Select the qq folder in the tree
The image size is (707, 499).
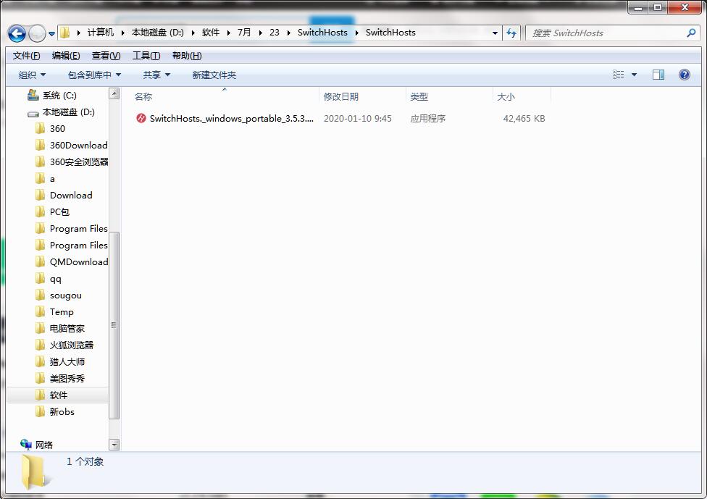click(55, 279)
